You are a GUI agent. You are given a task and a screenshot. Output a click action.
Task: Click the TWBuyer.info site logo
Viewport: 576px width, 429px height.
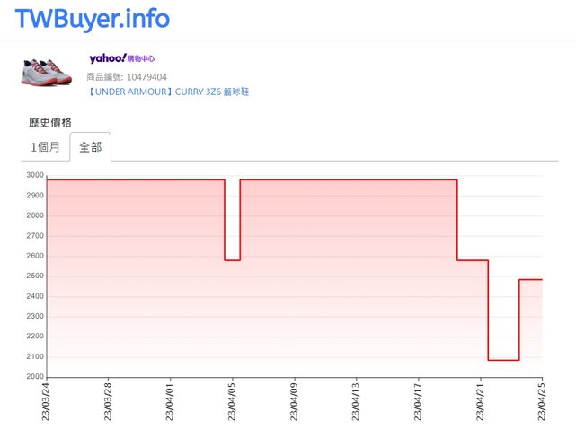[x=92, y=19]
